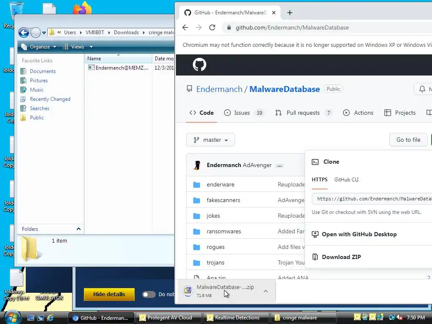Switch to Realtime Detections taskbar button
Image resolution: width=432 pixels, height=324 pixels.
click(236, 318)
